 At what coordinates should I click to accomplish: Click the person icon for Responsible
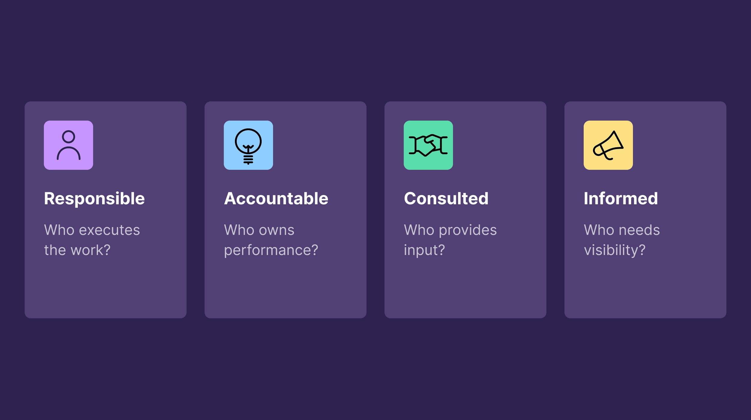click(68, 145)
